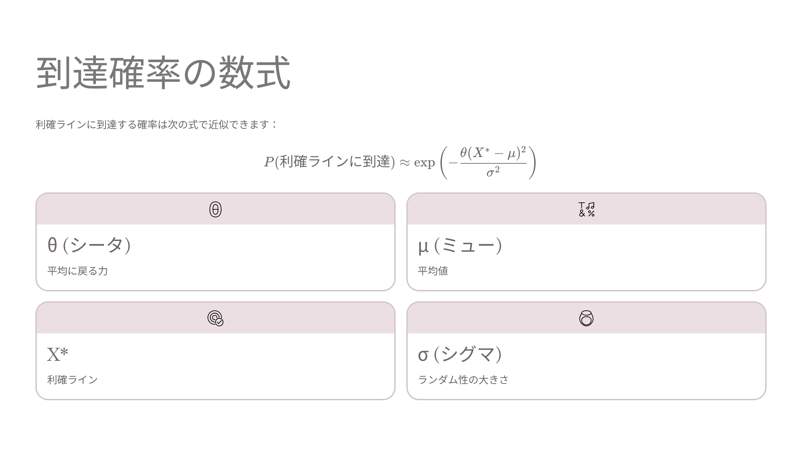802x451 pixels.
Task: Select the σ² denominator in the formula
Action: pos(493,172)
